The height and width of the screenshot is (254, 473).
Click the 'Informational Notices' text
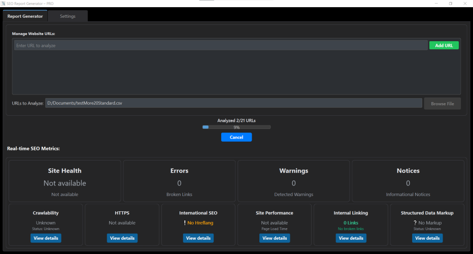(x=408, y=194)
